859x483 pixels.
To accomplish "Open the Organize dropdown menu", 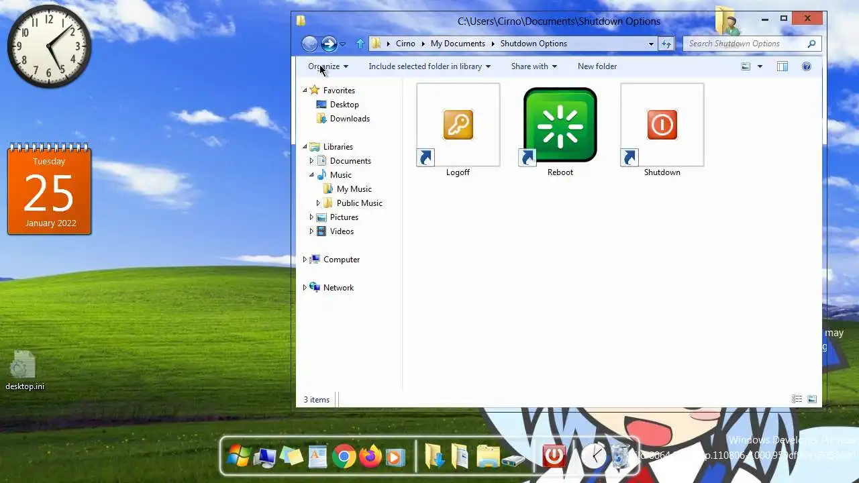I will [328, 66].
